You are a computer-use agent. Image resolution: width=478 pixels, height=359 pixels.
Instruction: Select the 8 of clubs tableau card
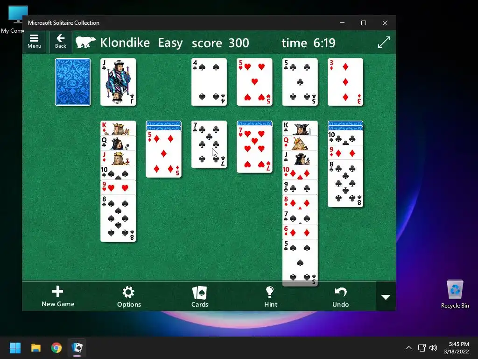345,184
